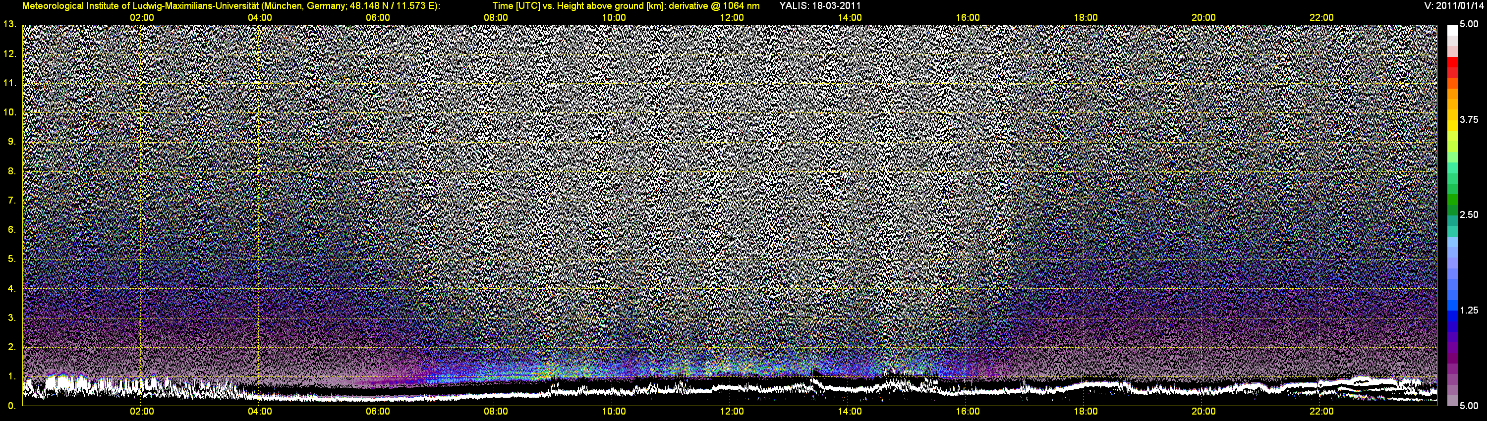This screenshot has height=421, width=1487.
Task: Click the 5.00 value below the color scale
Action: click(1469, 406)
